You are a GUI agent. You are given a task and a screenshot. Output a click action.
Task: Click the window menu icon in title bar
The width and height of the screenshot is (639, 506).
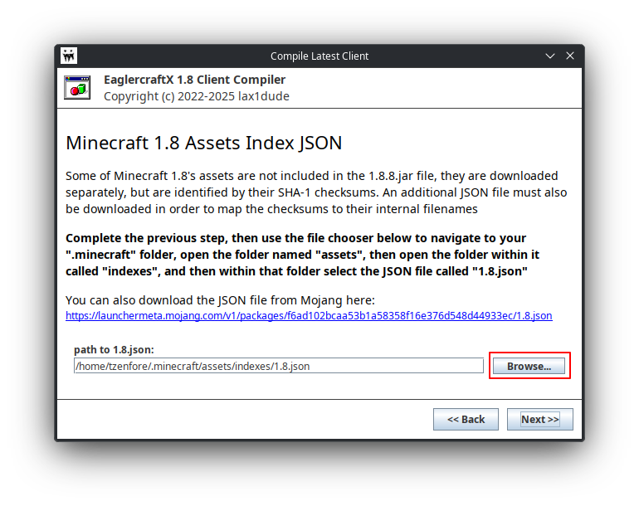[69, 56]
